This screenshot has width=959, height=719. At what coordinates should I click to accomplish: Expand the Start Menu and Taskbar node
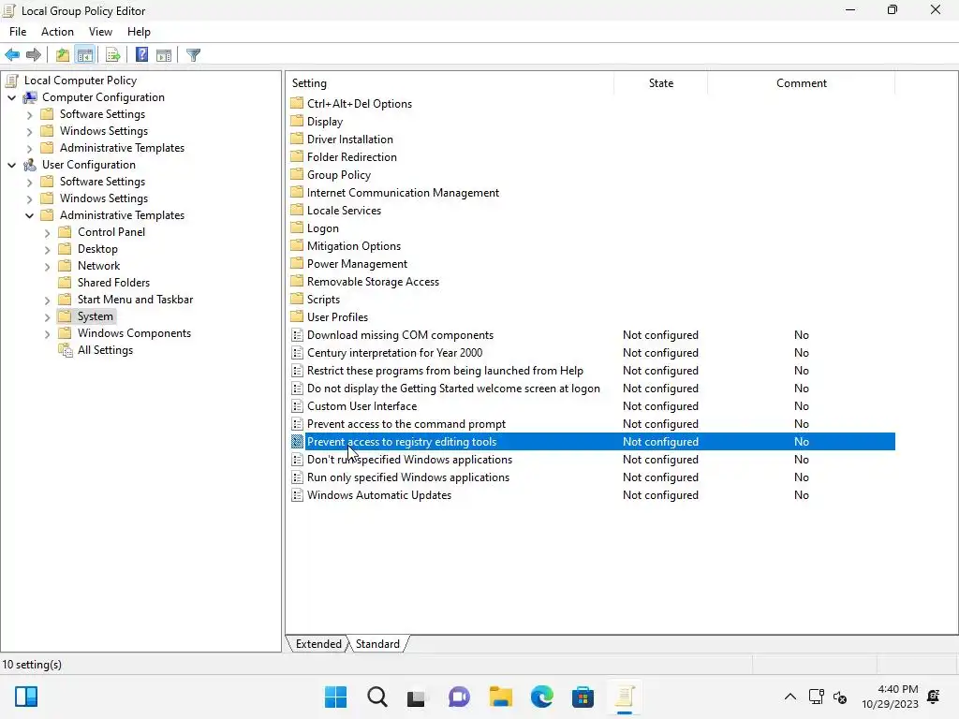click(x=47, y=300)
